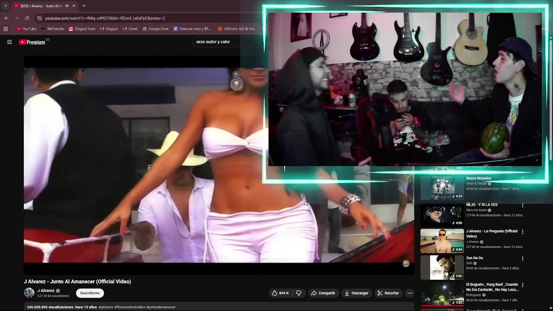Click the video title 'Junto Al Amanecer (Official Video)'
Screen dimensions: 553x311
pyautogui.click(x=77, y=282)
